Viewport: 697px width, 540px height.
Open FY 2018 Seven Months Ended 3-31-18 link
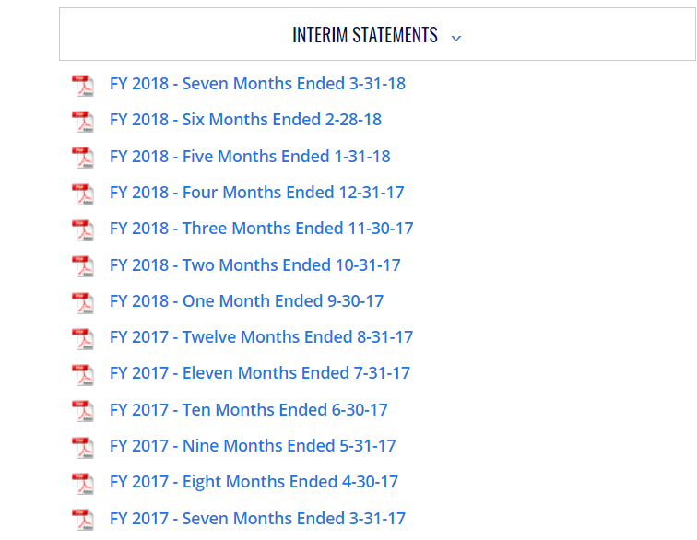pyautogui.click(x=257, y=84)
